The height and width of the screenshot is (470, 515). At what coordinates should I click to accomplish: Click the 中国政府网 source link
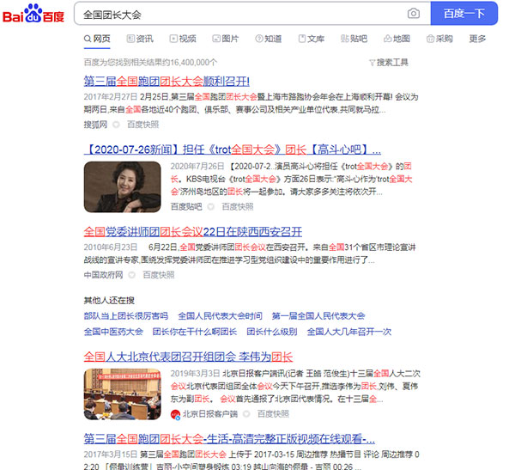click(103, 275)
